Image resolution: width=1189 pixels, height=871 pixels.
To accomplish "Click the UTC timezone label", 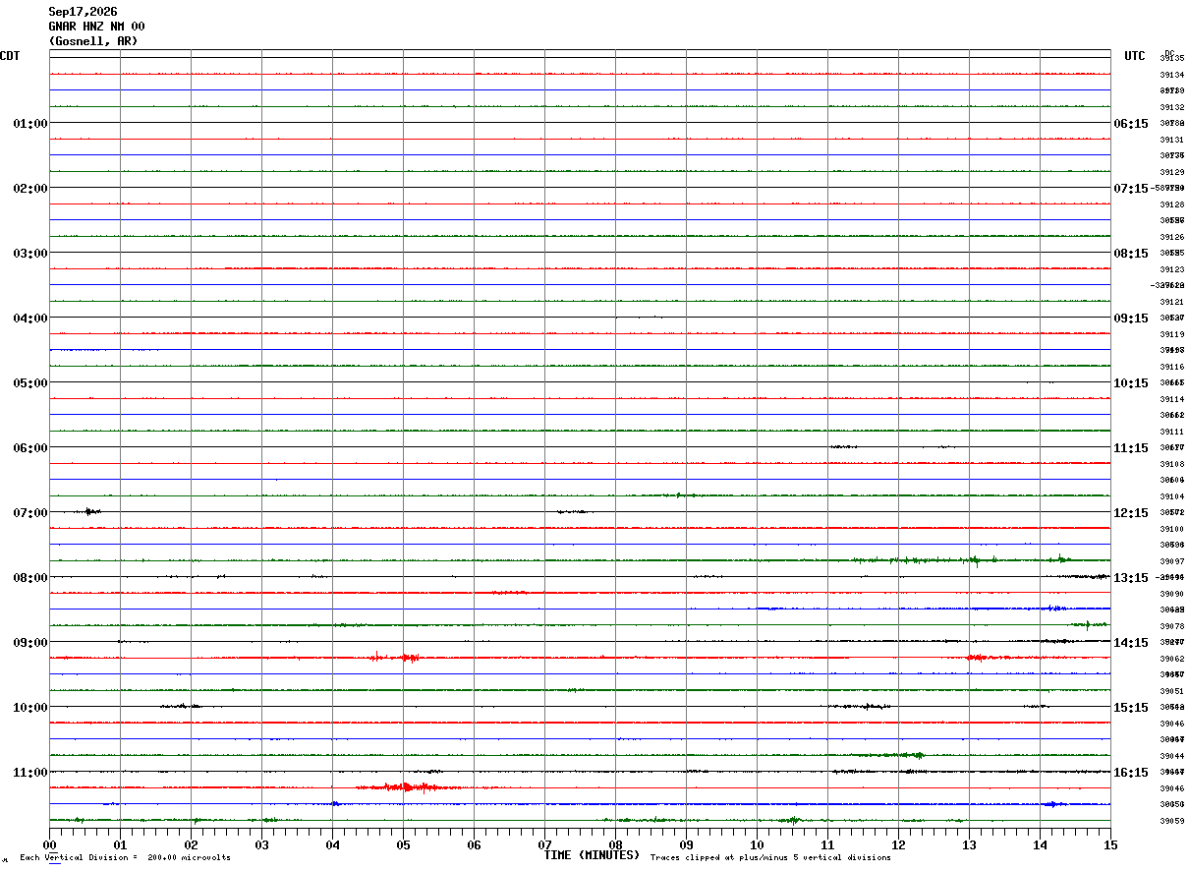I will click(1135, 56).
